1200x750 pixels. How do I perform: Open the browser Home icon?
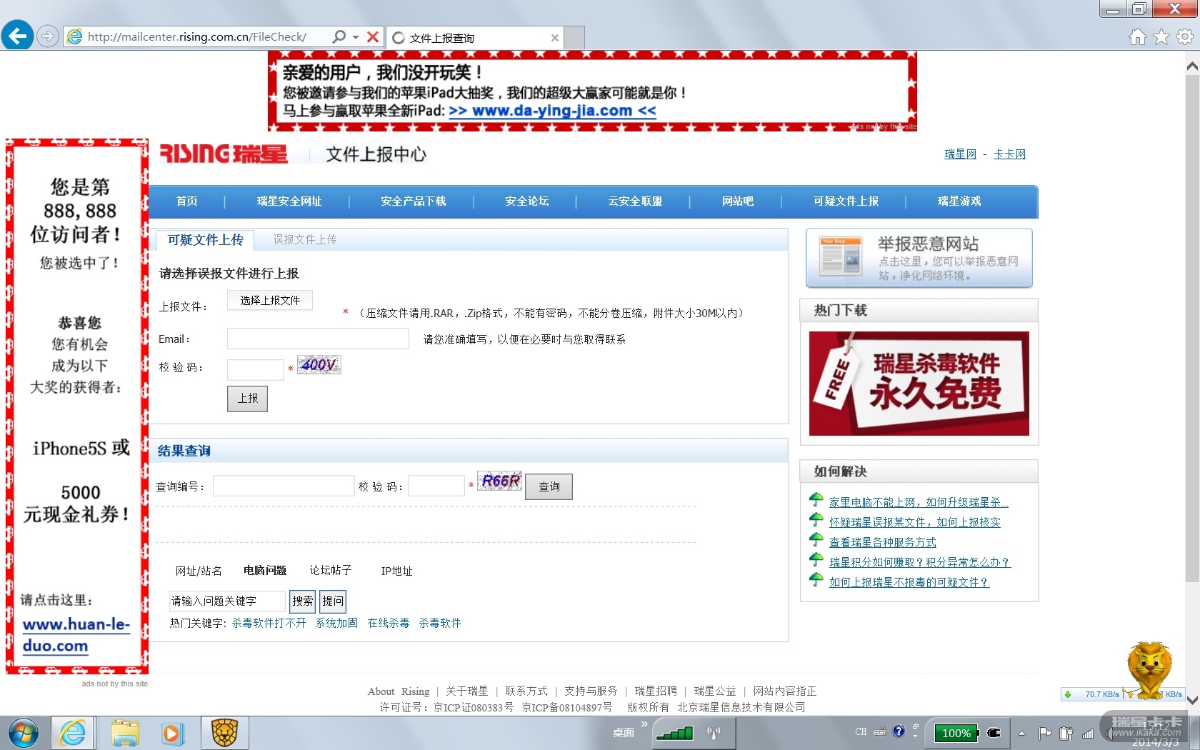1138,36
